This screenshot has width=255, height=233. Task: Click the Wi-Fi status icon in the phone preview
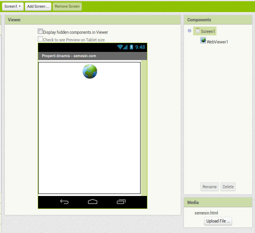[120, 47]
